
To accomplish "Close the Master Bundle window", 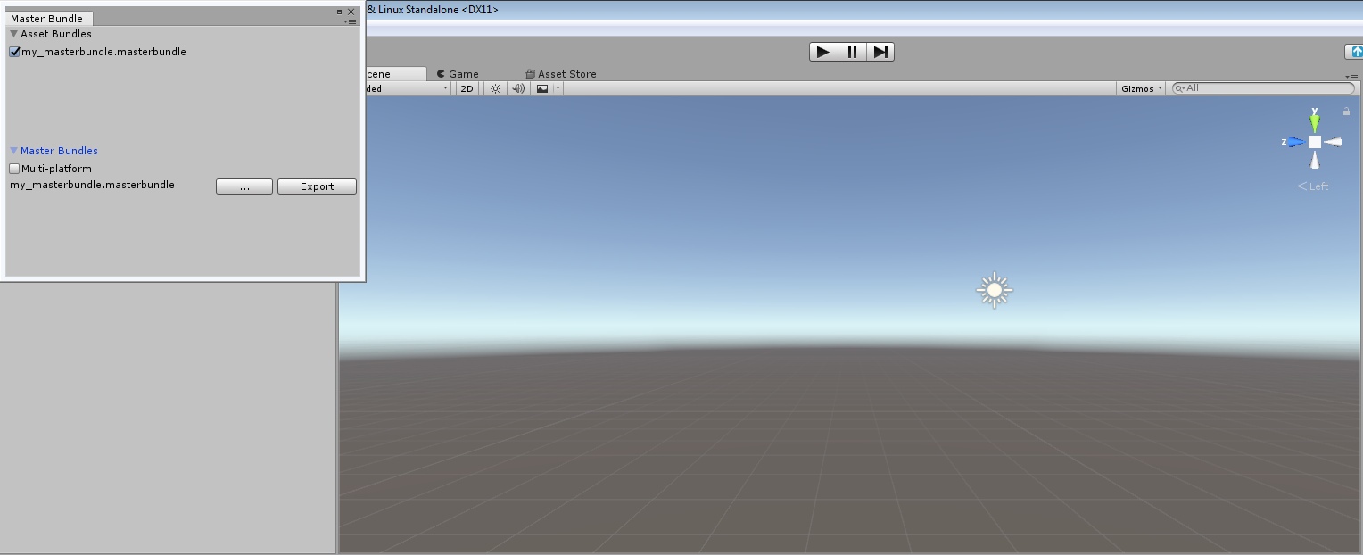I will [351, 12].
